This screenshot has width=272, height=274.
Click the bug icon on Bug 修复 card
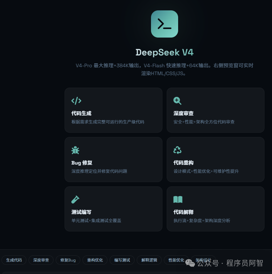75,150
